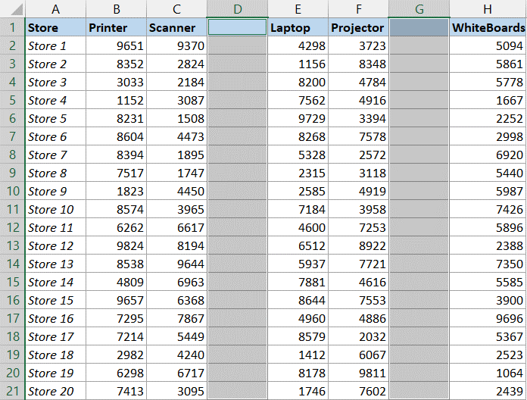Click WhiteBoards value 1064
The width and height of the screenshot is (527, 400).
tap(488, 373)
